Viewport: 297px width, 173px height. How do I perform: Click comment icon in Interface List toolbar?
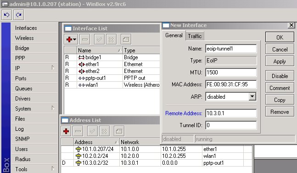click(x=126, y=39)
